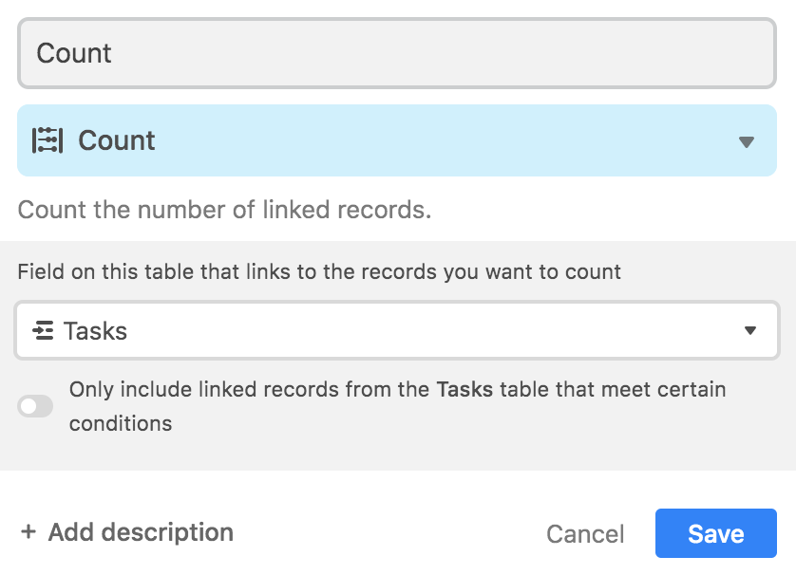
Task: Click the knob of the conditions switch
Action: [28, 406]
